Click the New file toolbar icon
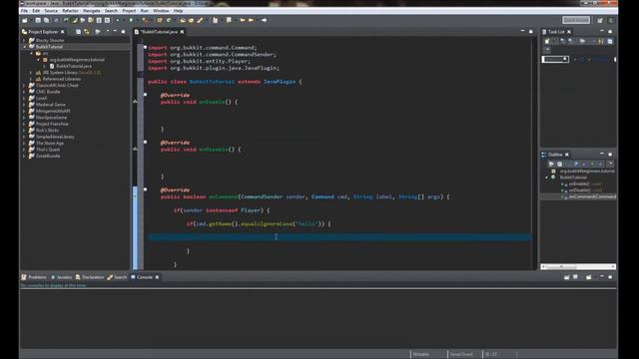 pos(25,20)
